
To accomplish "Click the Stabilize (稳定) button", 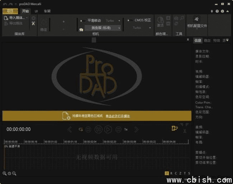I will point(43,25).
